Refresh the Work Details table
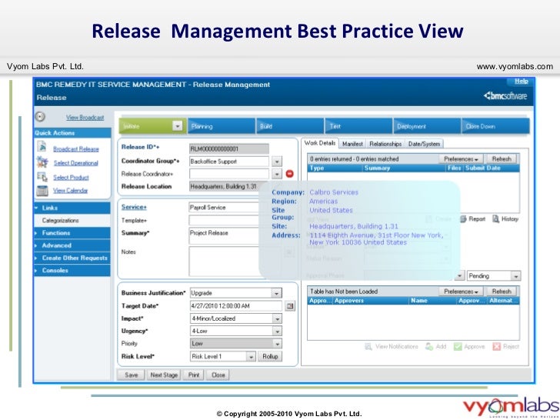 click(502, 159)
